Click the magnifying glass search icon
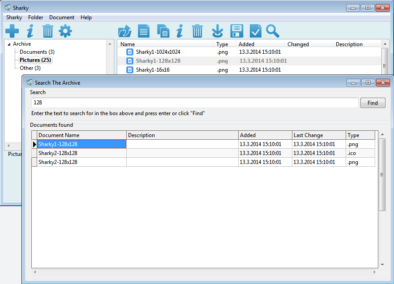 point(272,31)
